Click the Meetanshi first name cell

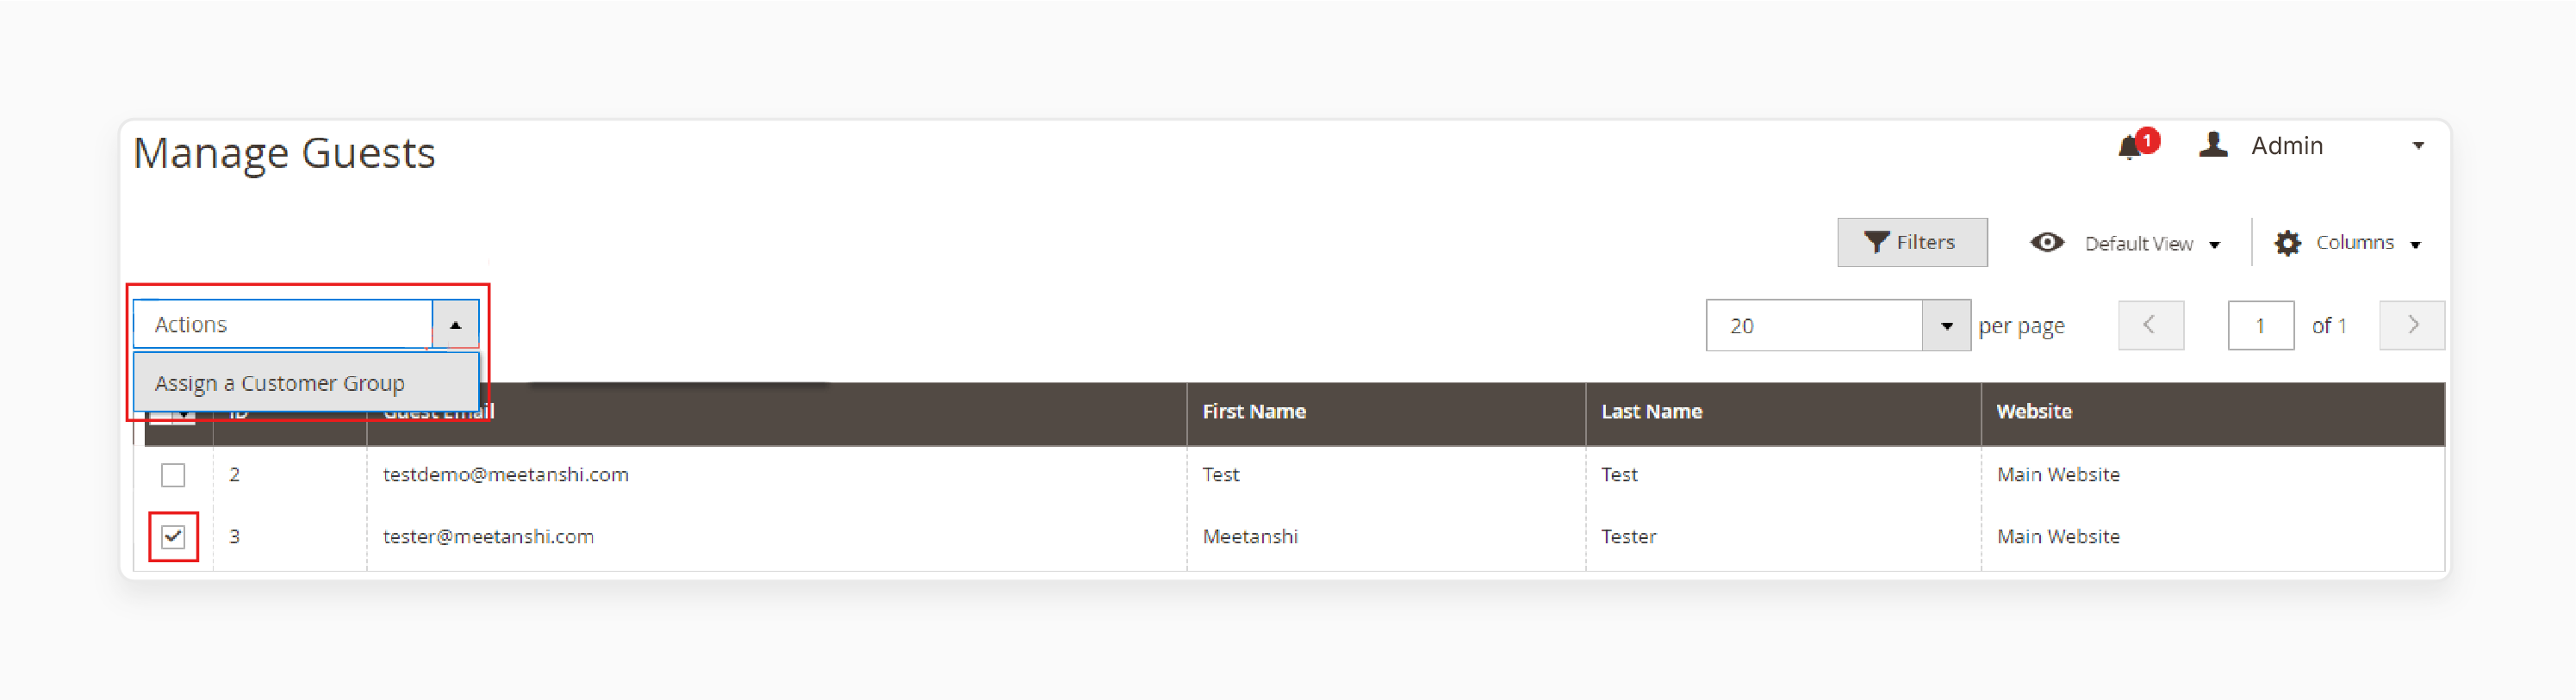pos(1250,536)
